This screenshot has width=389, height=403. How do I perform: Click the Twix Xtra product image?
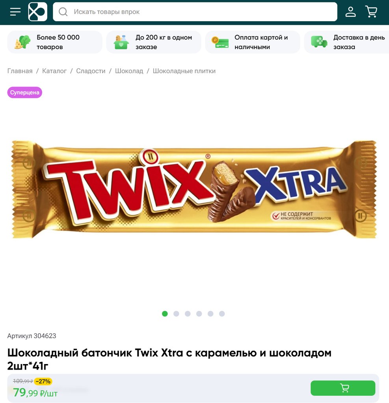click(194, 189)
